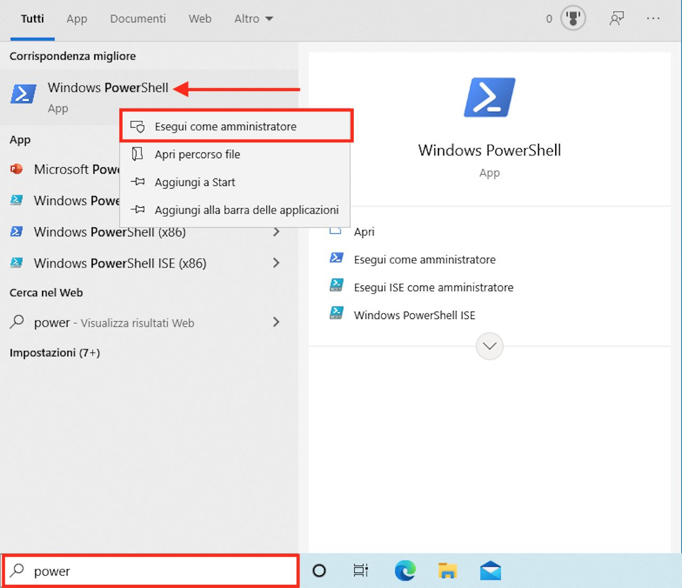Click the ISE icon beside Esegui ISE come amministratore
682x588 pixels.
[336, 285]
